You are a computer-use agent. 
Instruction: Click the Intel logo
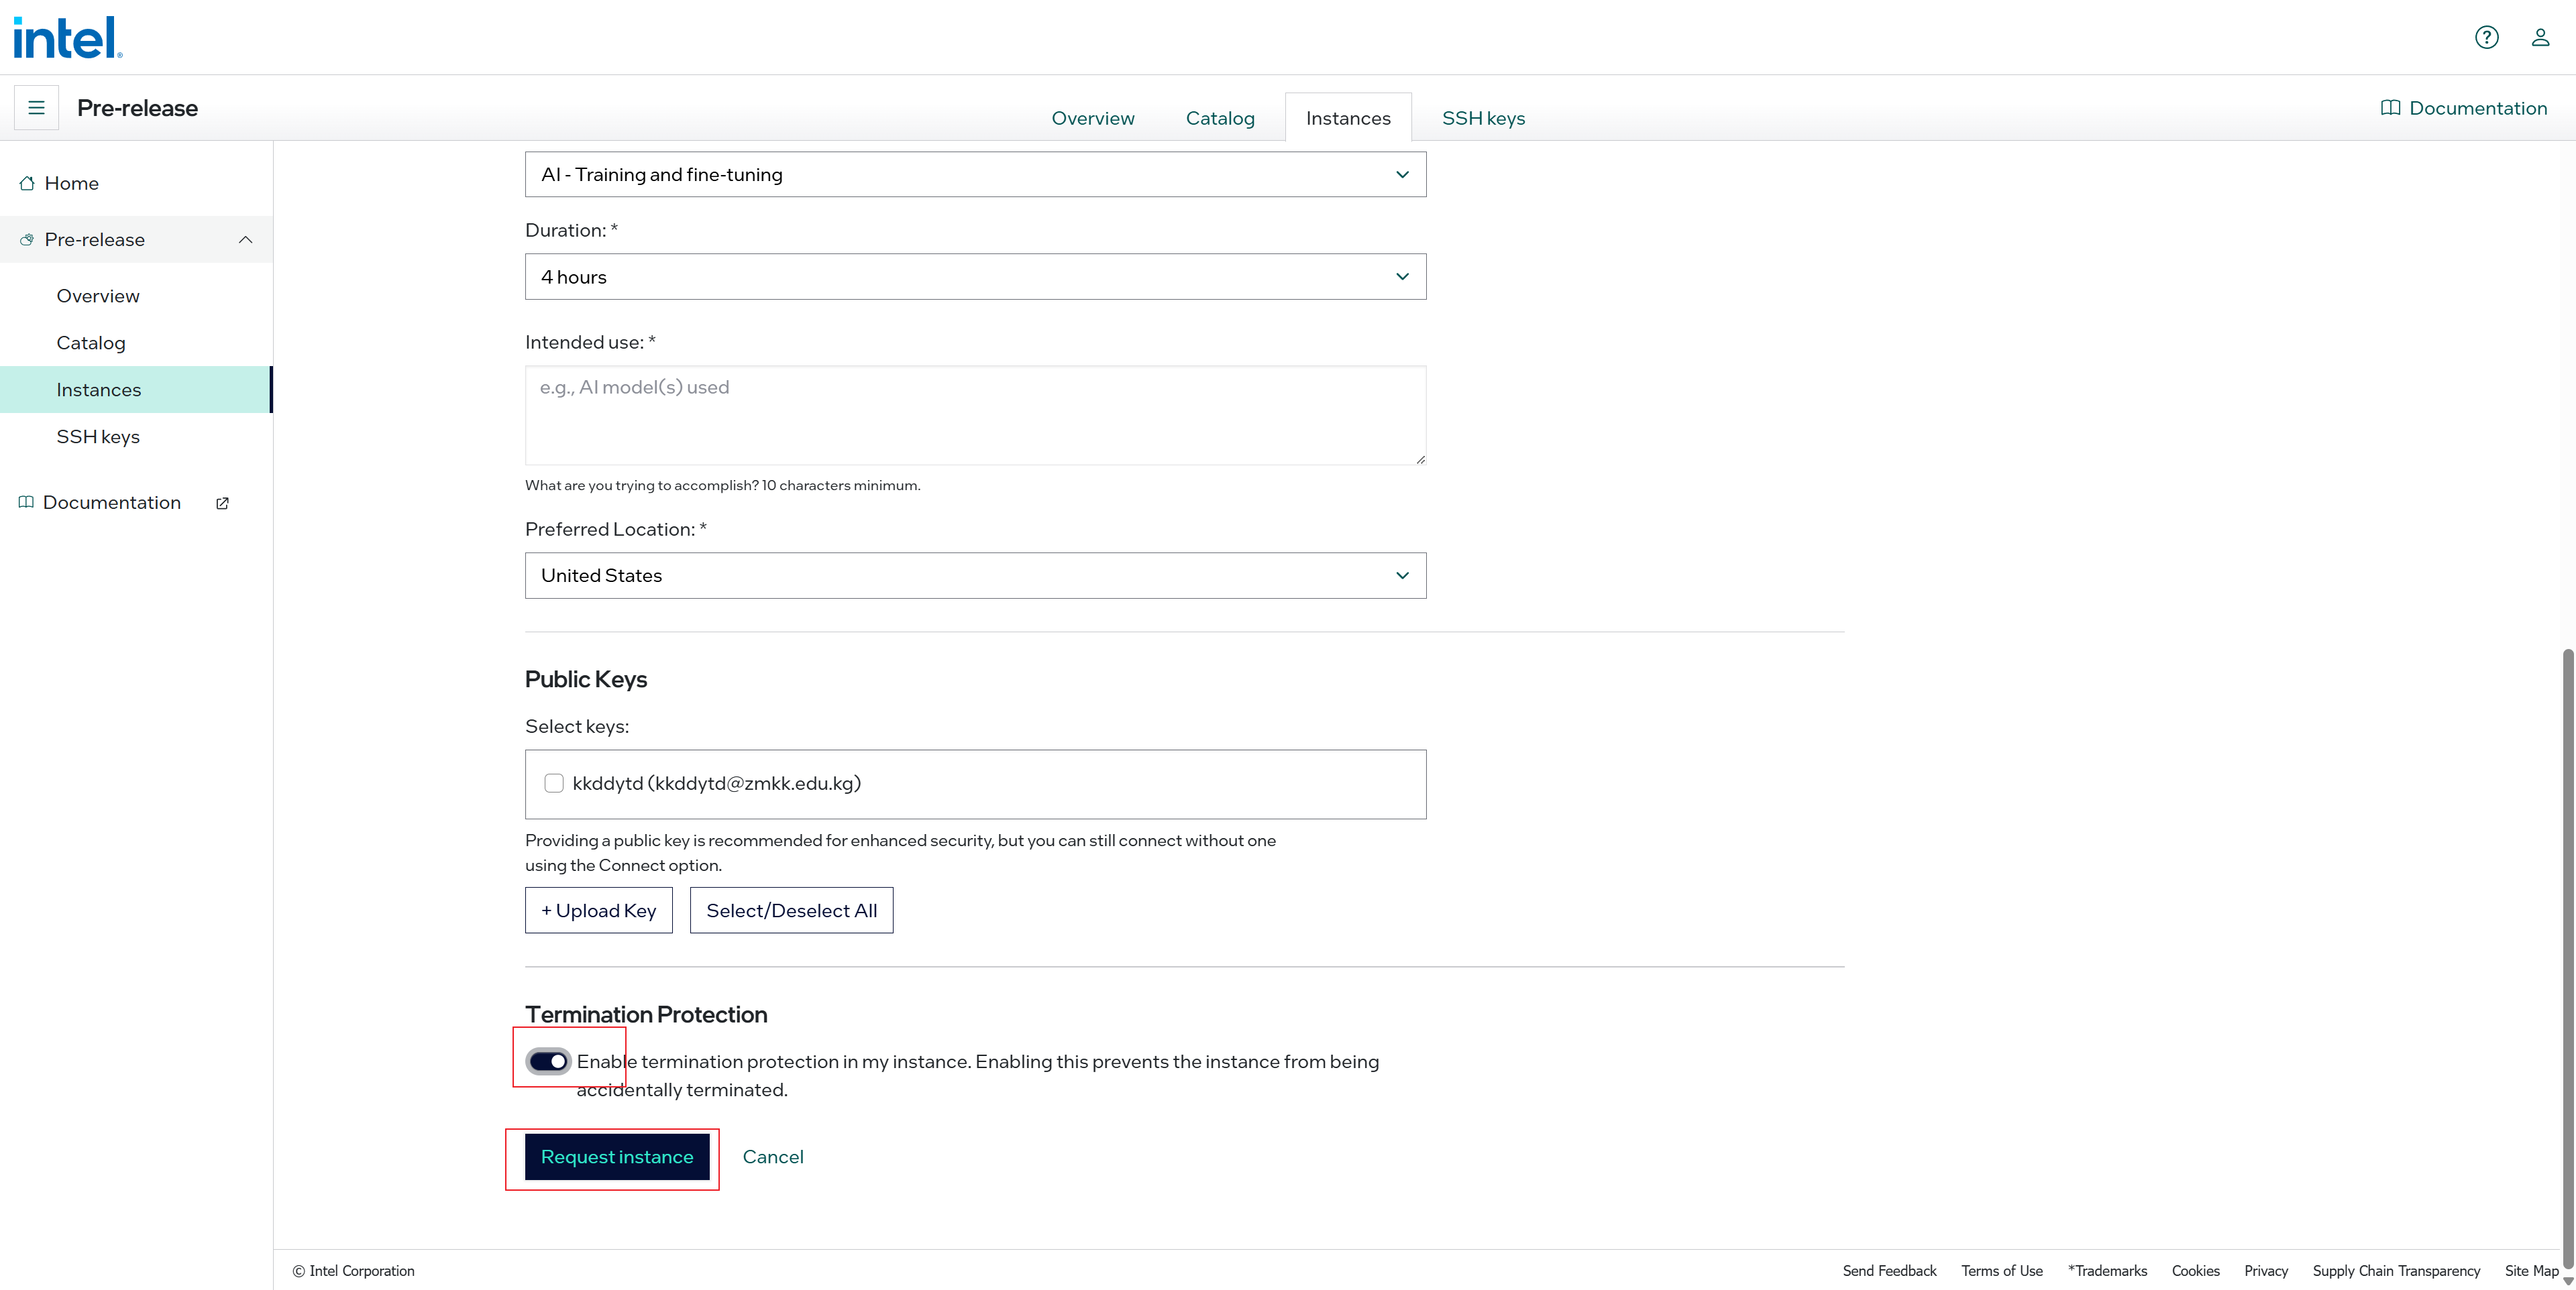click(67, 38)
